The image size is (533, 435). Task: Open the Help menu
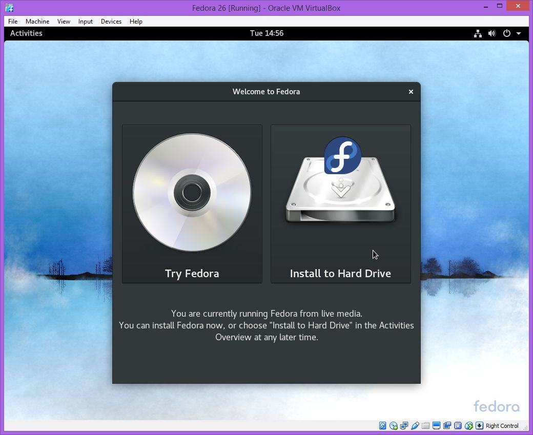pos(136,22)
